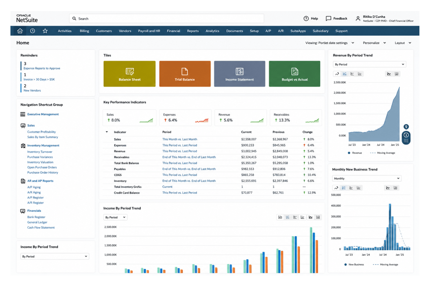Open the user profile icon for Ritika D'Cunha
Screen dimensions: 429x286
click(358, 19)
